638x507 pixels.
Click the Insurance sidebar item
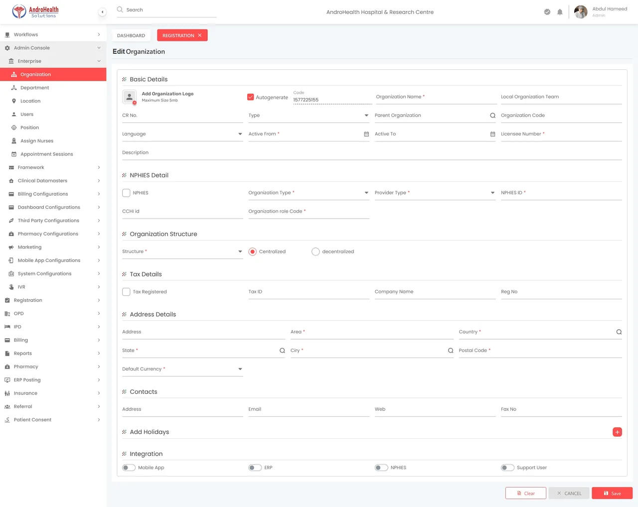[53, 393]
